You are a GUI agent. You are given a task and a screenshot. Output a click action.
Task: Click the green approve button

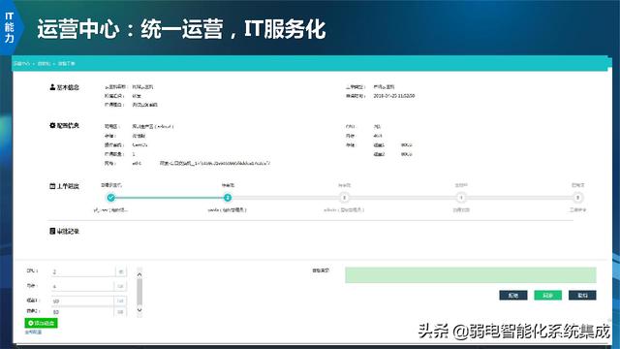point(547,295)
